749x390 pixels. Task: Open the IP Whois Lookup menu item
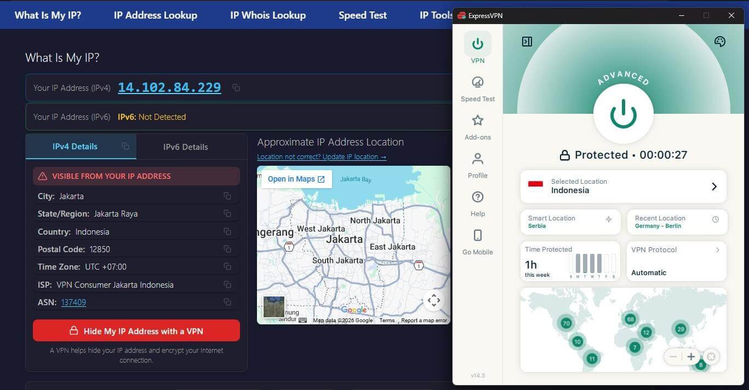click(268, 15)
